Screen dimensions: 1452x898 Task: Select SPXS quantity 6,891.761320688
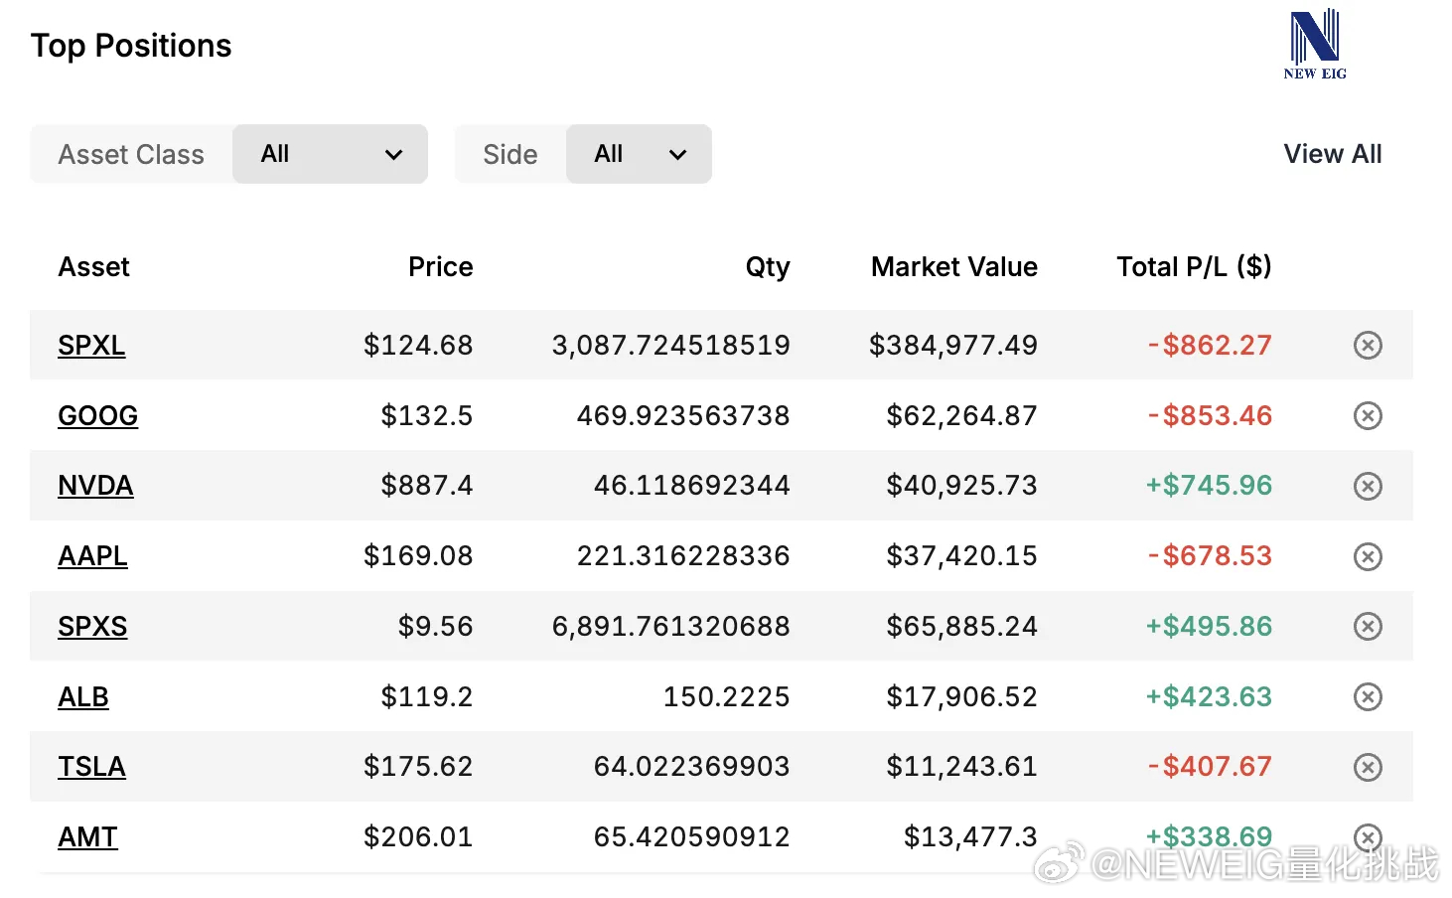(x=671, y=626)
